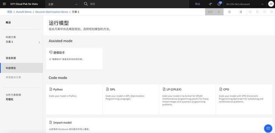Click the OPL file icon

point(107,89)
